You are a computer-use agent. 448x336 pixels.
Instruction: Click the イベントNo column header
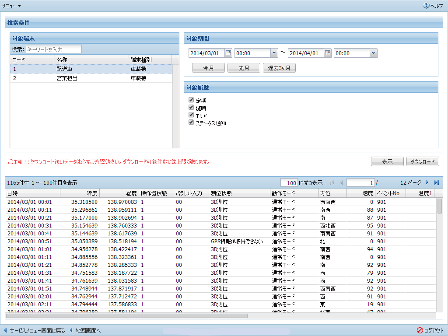tap(390, 193)
